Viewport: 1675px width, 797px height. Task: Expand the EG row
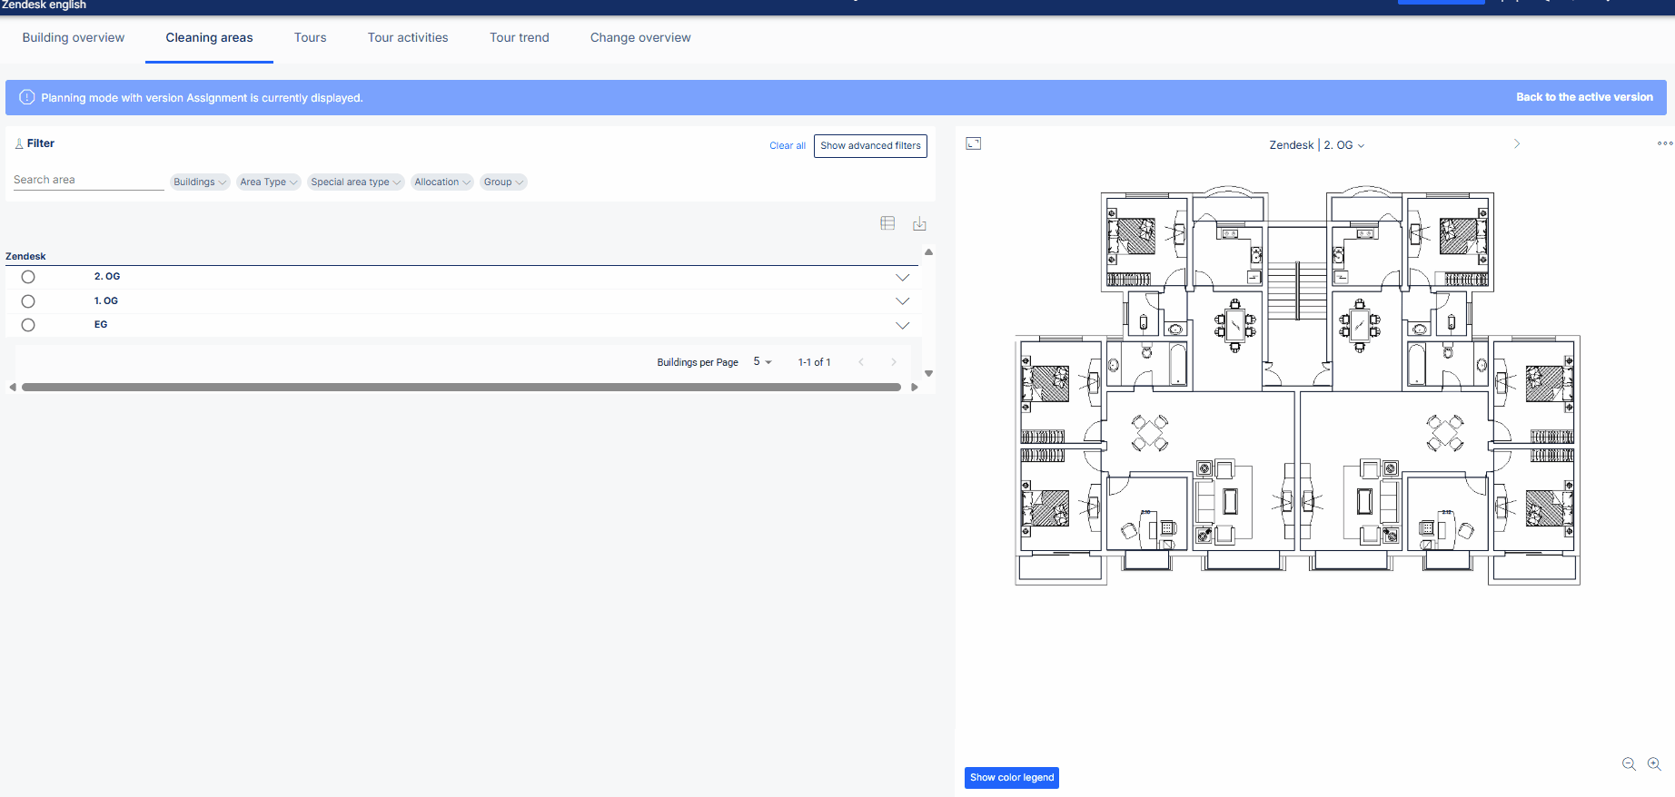point(902,325)
